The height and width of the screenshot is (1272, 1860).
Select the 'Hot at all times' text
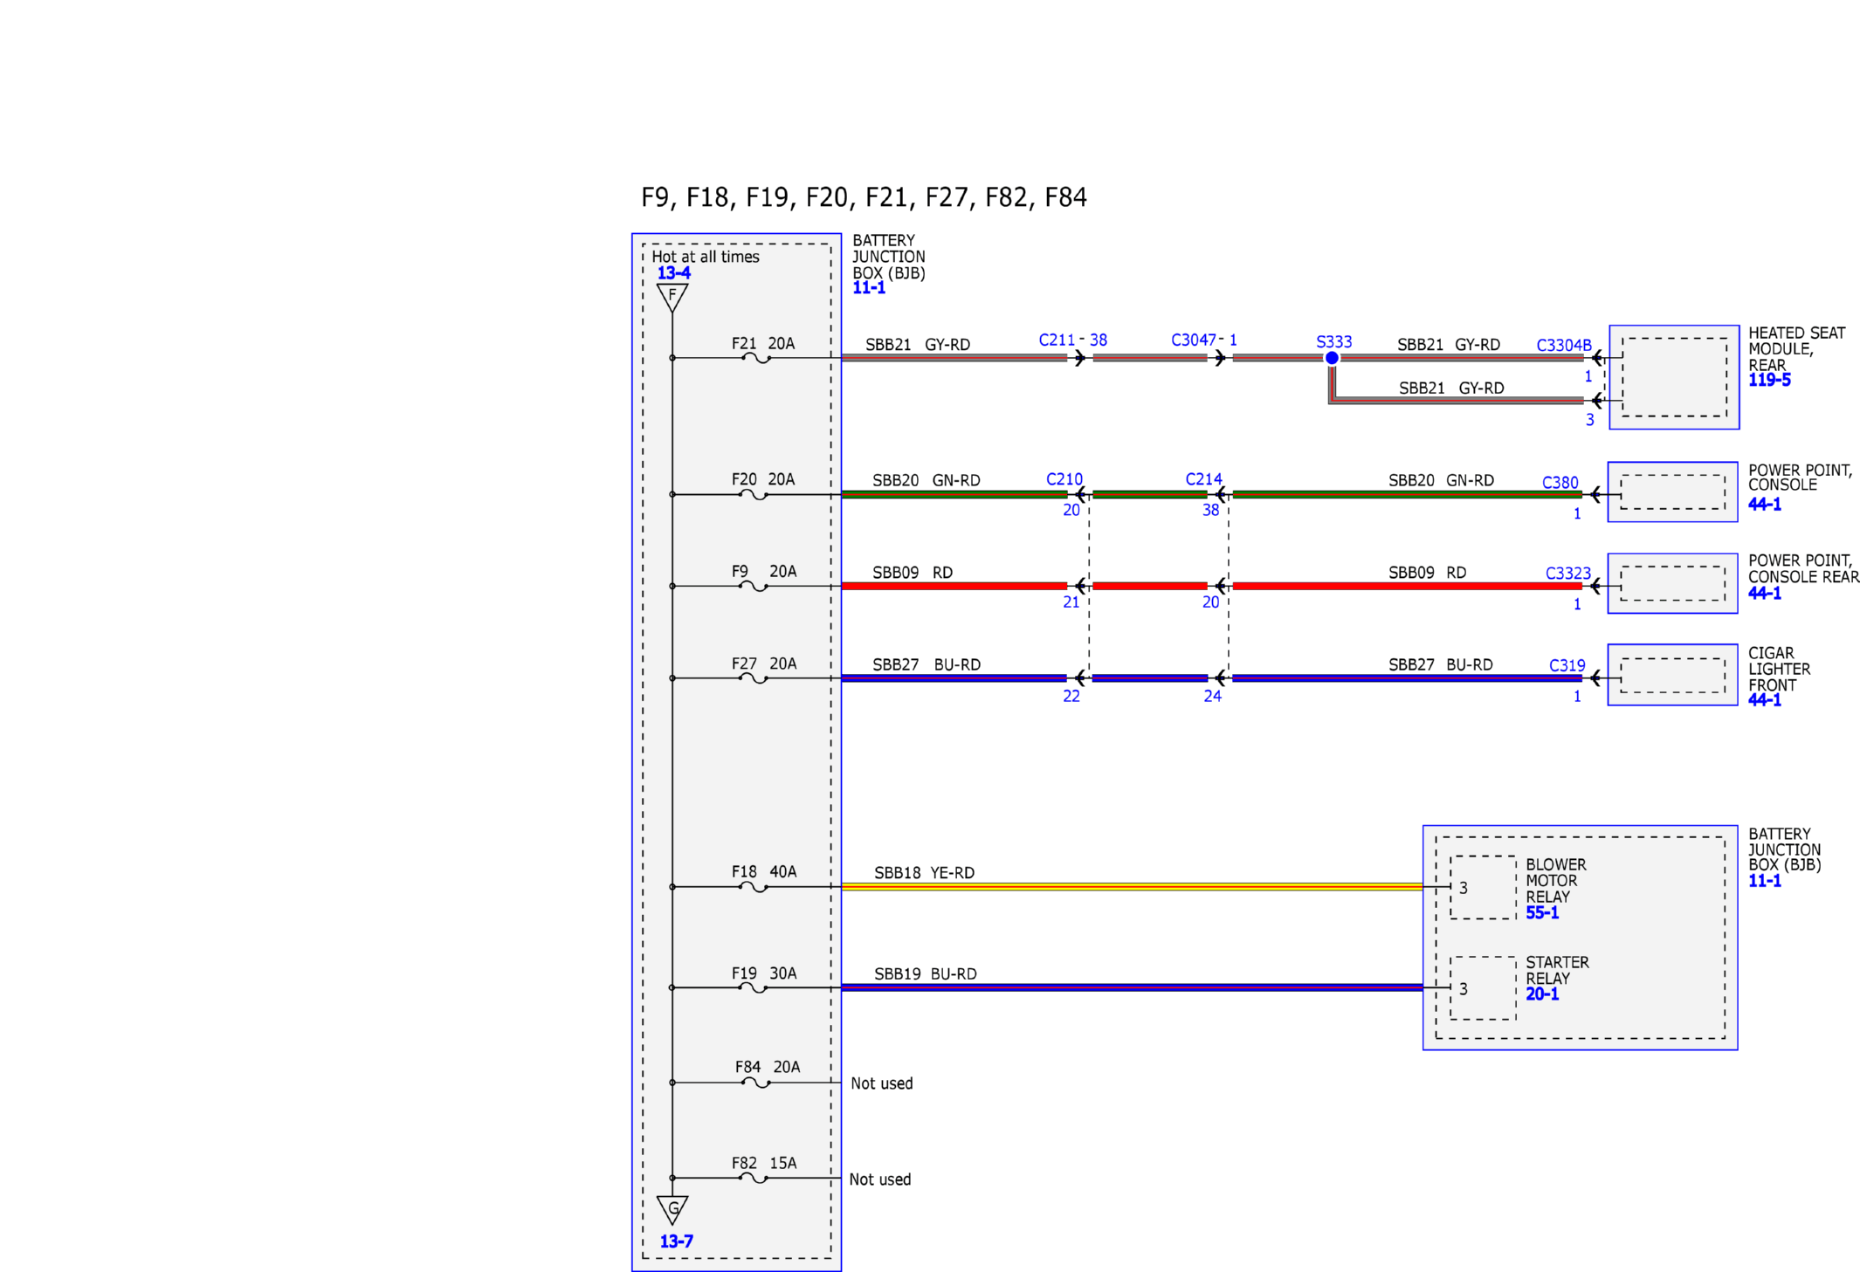click(706, 258)
